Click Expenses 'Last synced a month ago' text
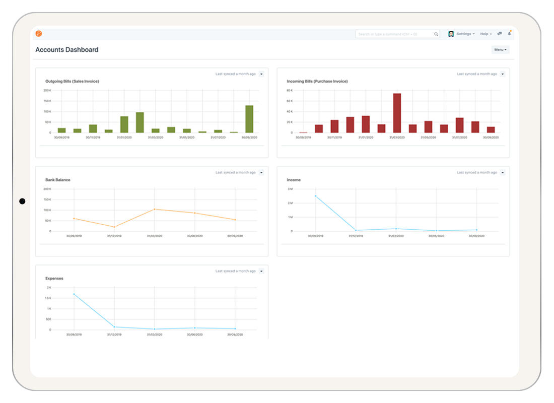This screenshot has height=403, width=554. (236, 272)
